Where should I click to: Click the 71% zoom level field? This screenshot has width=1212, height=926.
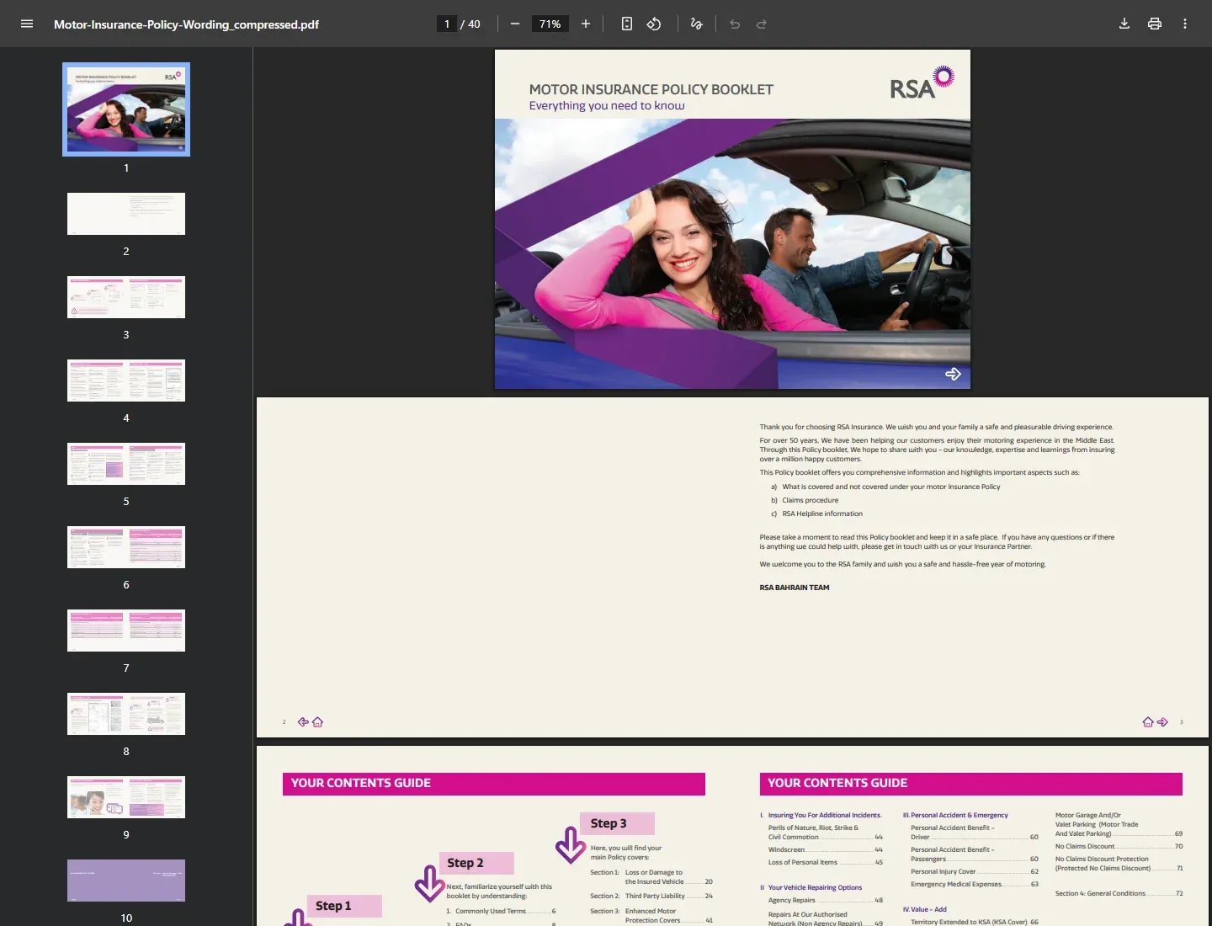(x=550, y=24)
